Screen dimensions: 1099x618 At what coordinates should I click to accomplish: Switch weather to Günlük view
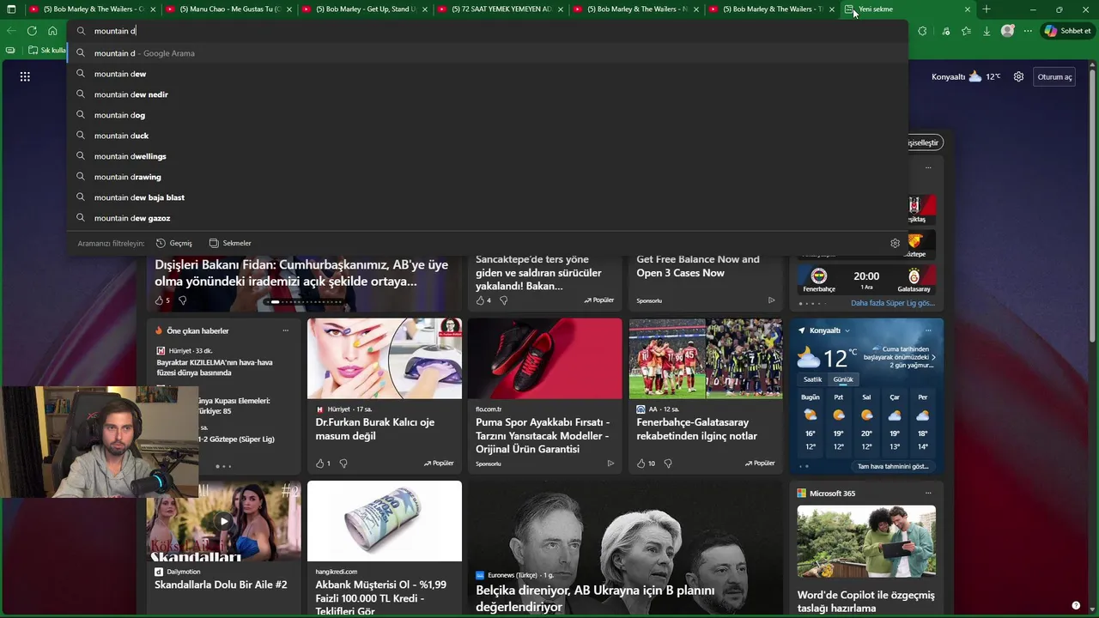(x=843, y=379)
